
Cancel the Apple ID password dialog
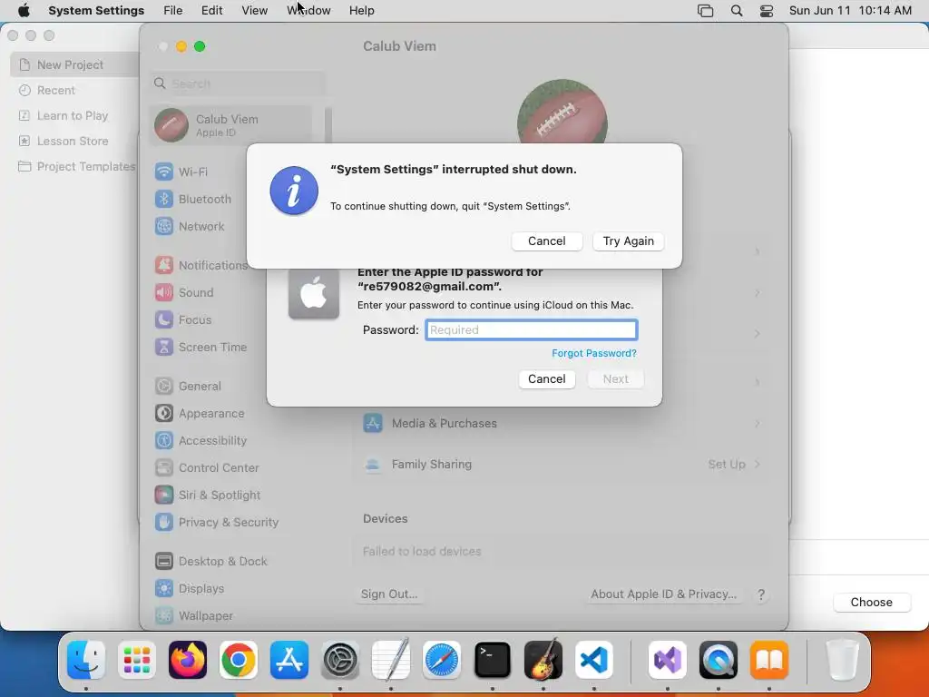pyautogui.click(x=547, y=379)
